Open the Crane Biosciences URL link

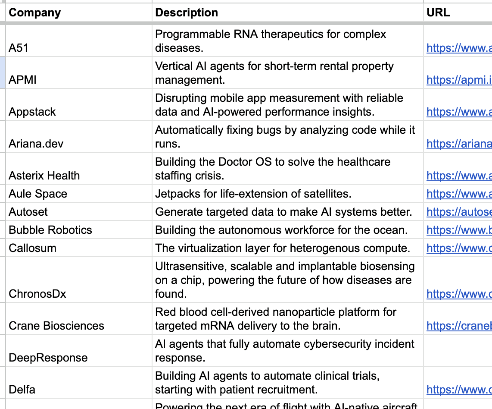coord(459,326)
